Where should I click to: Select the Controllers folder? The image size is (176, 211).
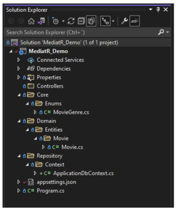pyautogui.click(x=50, y=86)
